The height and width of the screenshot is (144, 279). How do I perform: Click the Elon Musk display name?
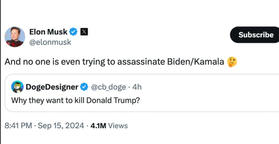click(x=48, y=32)
